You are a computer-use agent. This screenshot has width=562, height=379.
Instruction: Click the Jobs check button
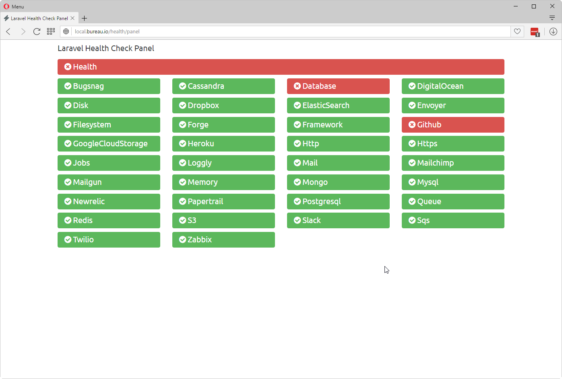tap(109, 163)
